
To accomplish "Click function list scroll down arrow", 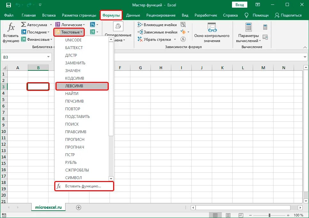I will click(111, 178).
